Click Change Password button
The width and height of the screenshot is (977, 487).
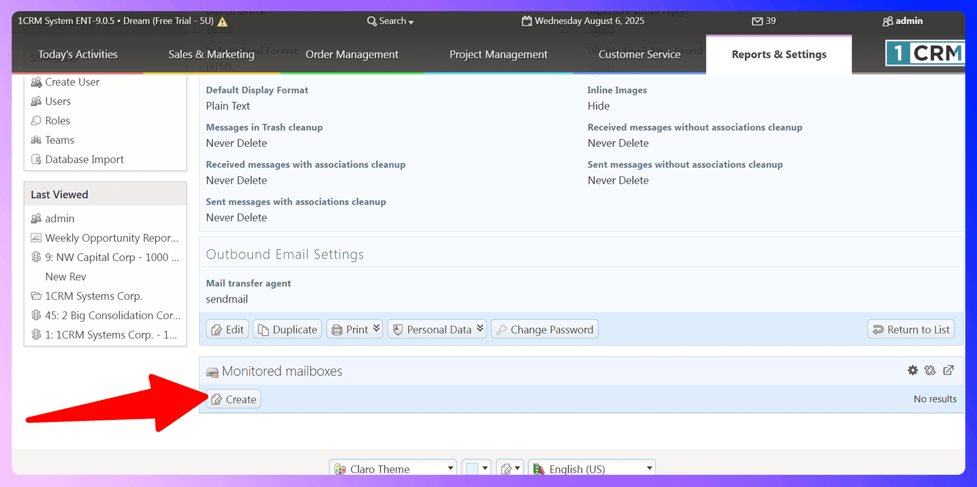click(x=544, y=329)
